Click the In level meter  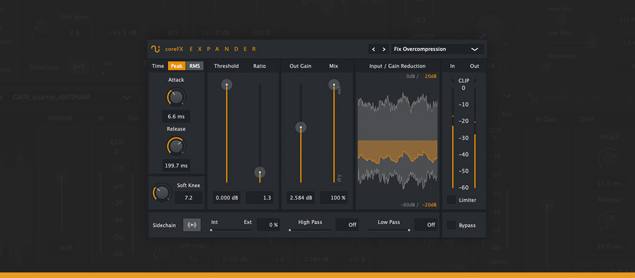pyautogui.click(x=453, y=134)
